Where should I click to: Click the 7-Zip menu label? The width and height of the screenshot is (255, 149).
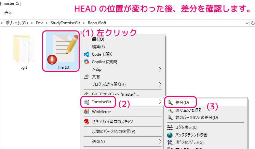[97, 69]
